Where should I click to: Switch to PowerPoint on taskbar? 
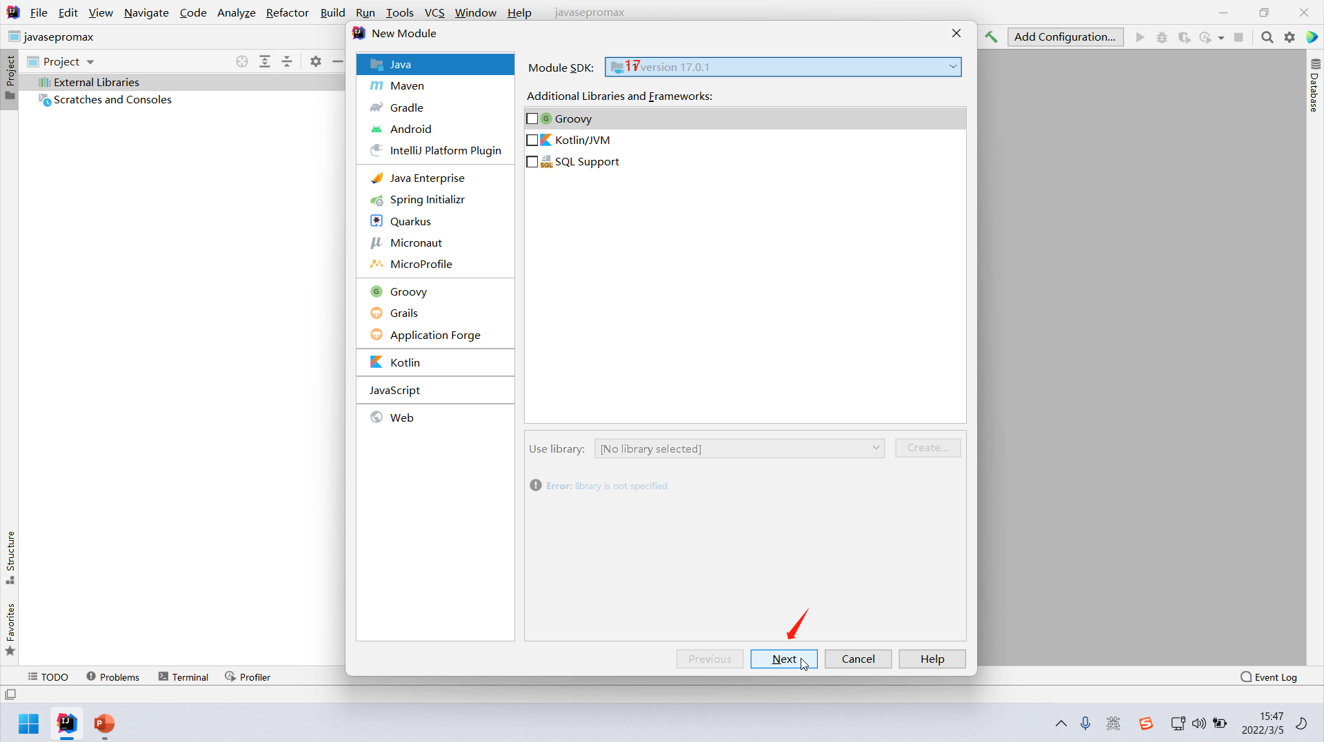click(x=104, y=723)
